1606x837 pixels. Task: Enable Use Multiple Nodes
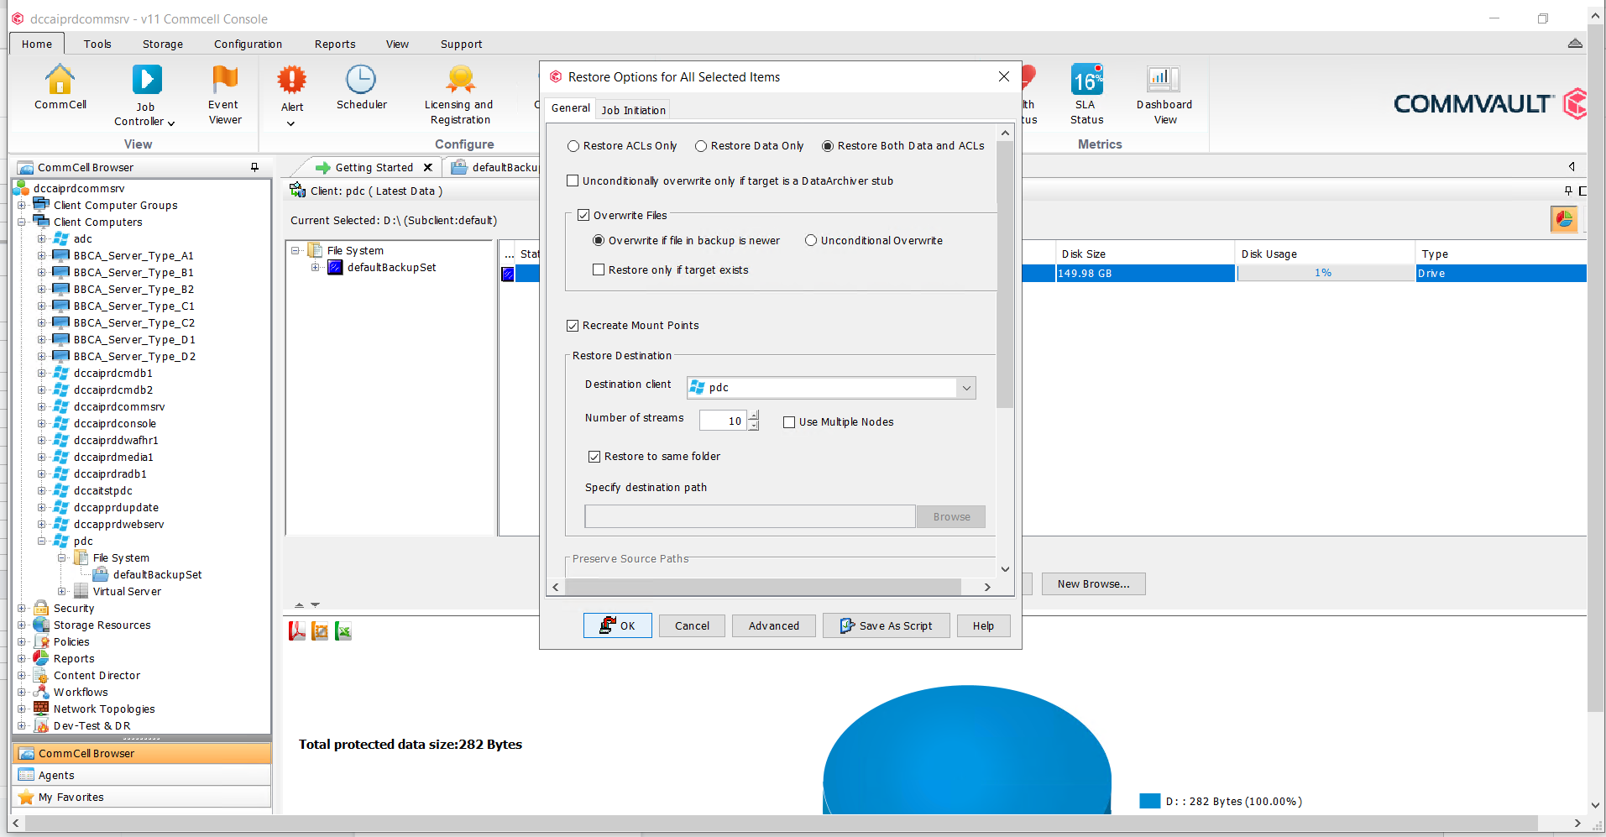[x=789, y=422]
